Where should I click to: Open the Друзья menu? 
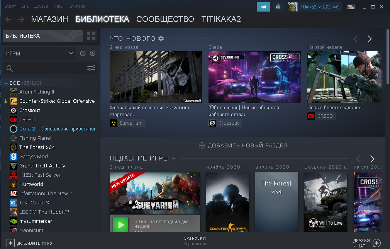click(41, 6)
